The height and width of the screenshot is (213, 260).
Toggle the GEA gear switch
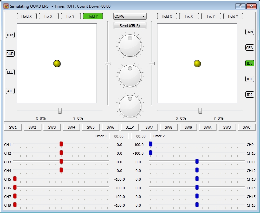250,48
